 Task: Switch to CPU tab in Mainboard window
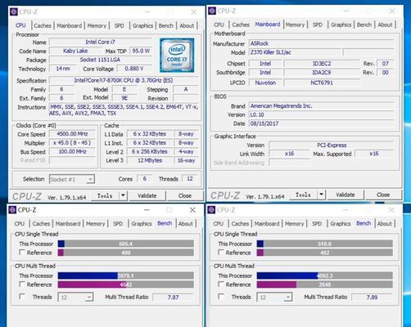pyautogui.click(x=219, y=25)
